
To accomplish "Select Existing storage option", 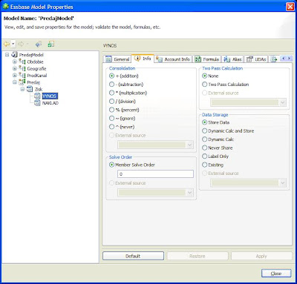I will coord(204,165).
